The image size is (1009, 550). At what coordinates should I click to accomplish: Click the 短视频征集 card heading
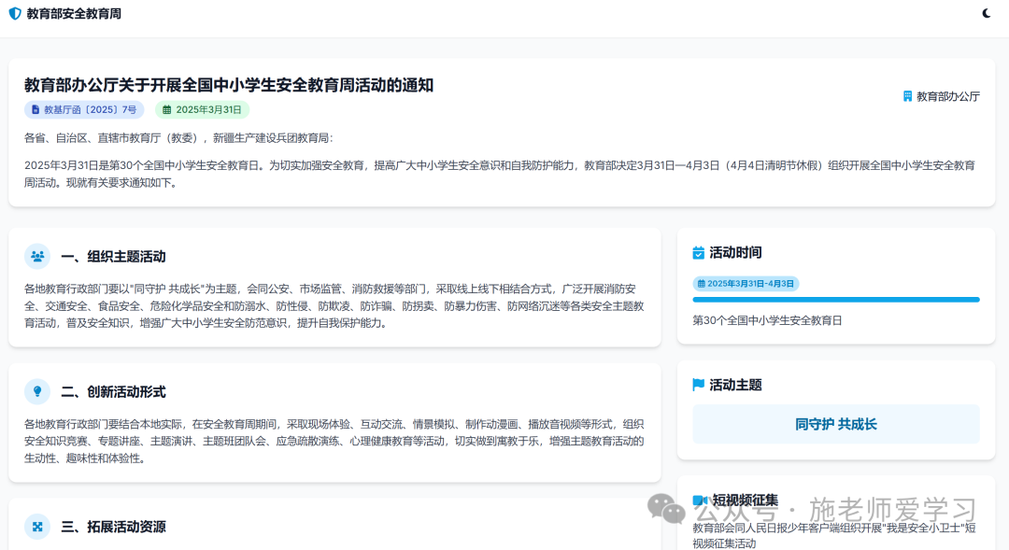(746, 500)
